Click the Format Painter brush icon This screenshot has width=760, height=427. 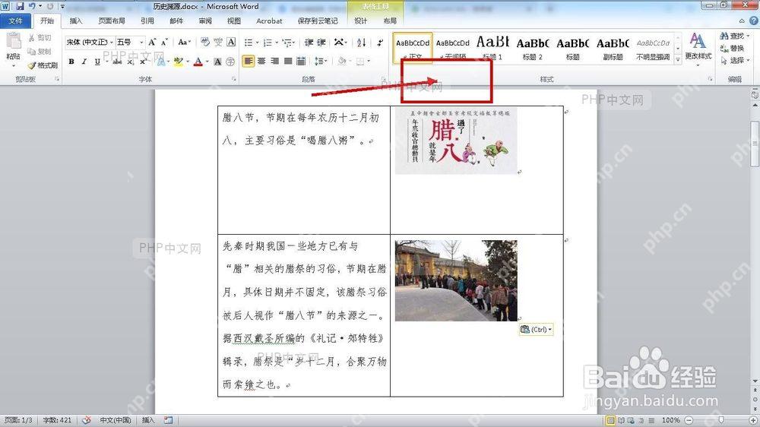[x=32, y=65]
